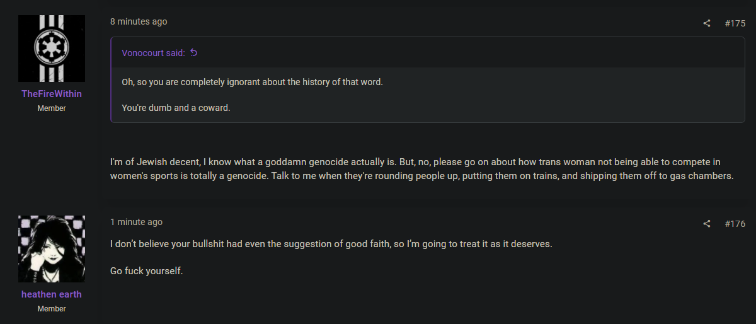
Task: Visit TheFireWithin's profile via the username
Action: [52, 94]
